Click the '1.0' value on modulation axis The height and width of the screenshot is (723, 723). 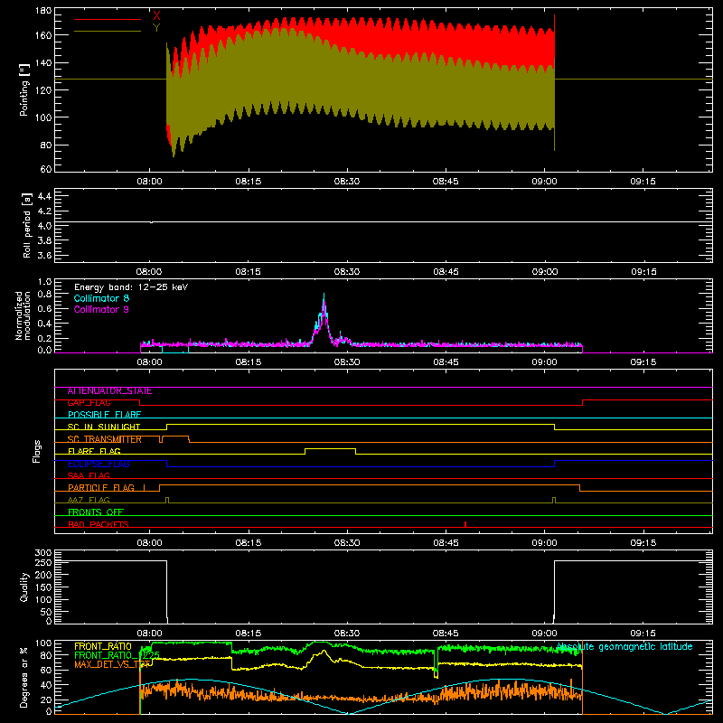click(44, 282)
